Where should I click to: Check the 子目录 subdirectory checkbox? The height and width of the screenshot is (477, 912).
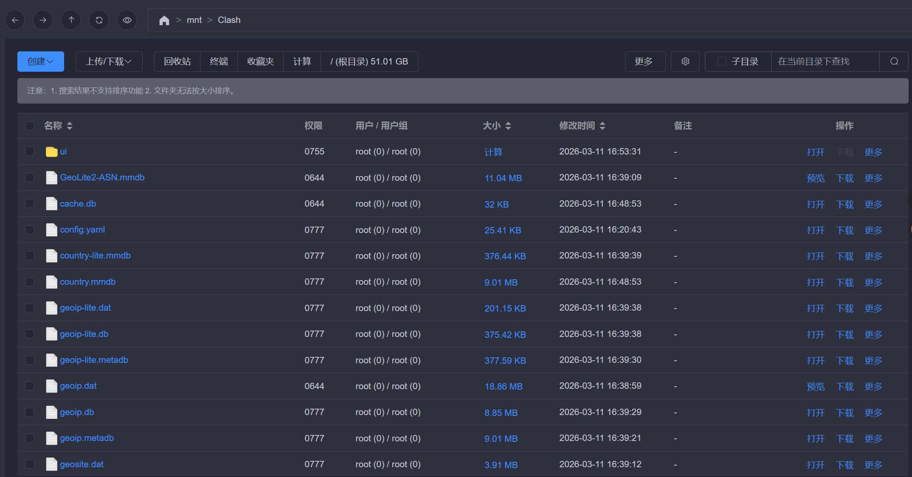pyautogui.click(x=721, y=62)
